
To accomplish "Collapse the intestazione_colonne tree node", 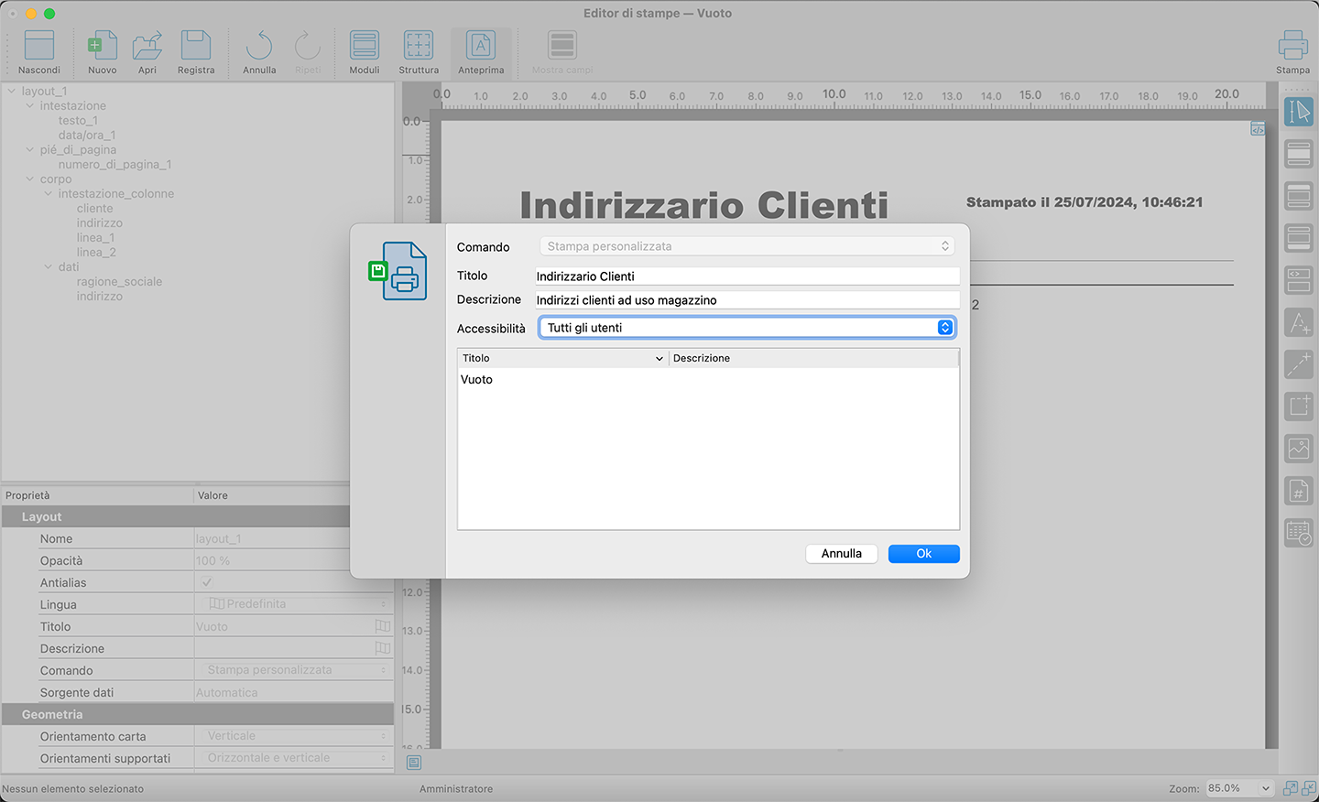I will [49, 194].
